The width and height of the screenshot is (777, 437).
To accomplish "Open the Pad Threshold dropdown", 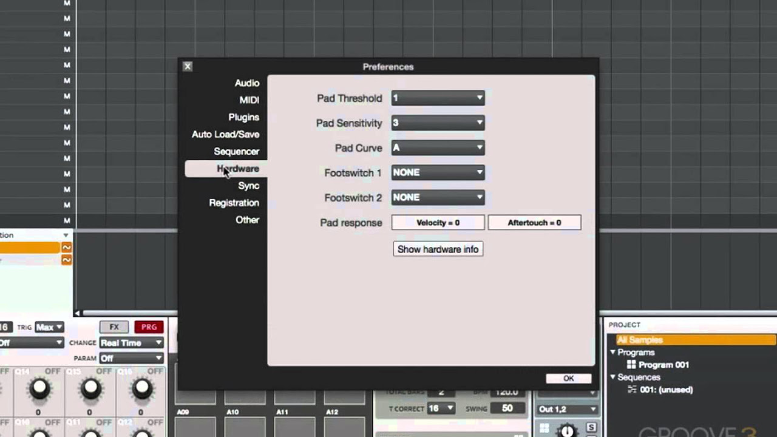I will pyautogui.click(x=437, y=98).
